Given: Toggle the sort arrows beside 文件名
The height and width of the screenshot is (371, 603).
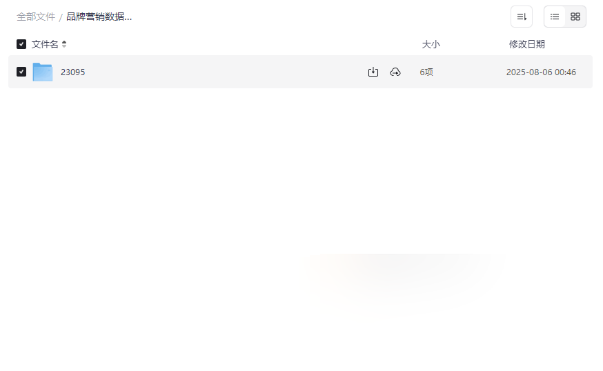Looking at the screenshot, I should (x=64, y=44).
